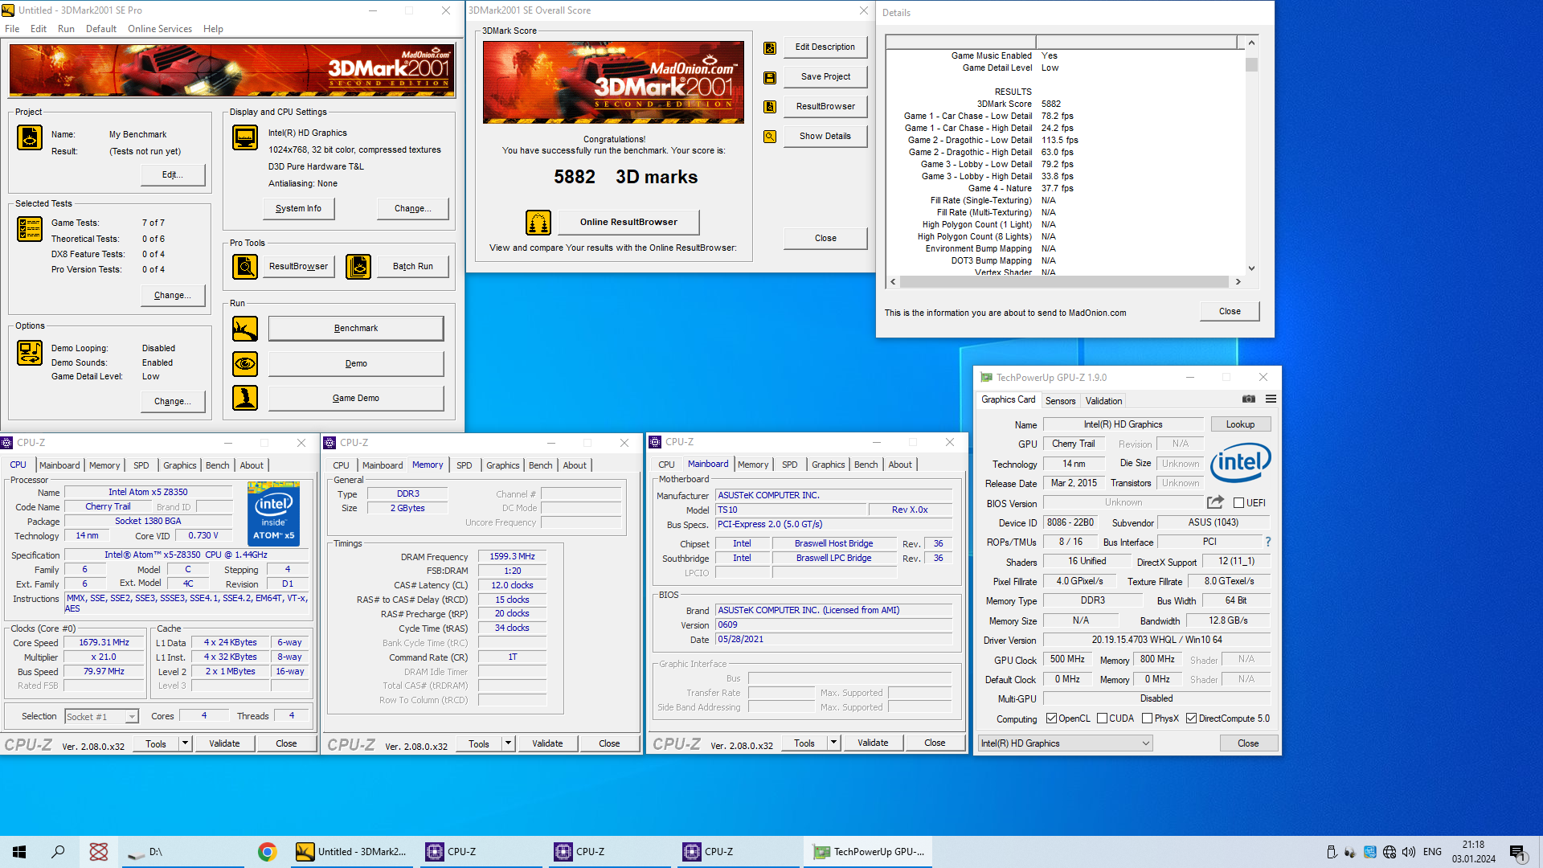Click the Game Demo icon

pos(245,398)
